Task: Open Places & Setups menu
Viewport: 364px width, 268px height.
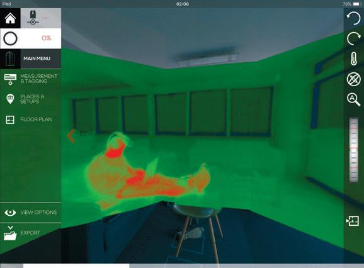Action: tap(31, 99)
